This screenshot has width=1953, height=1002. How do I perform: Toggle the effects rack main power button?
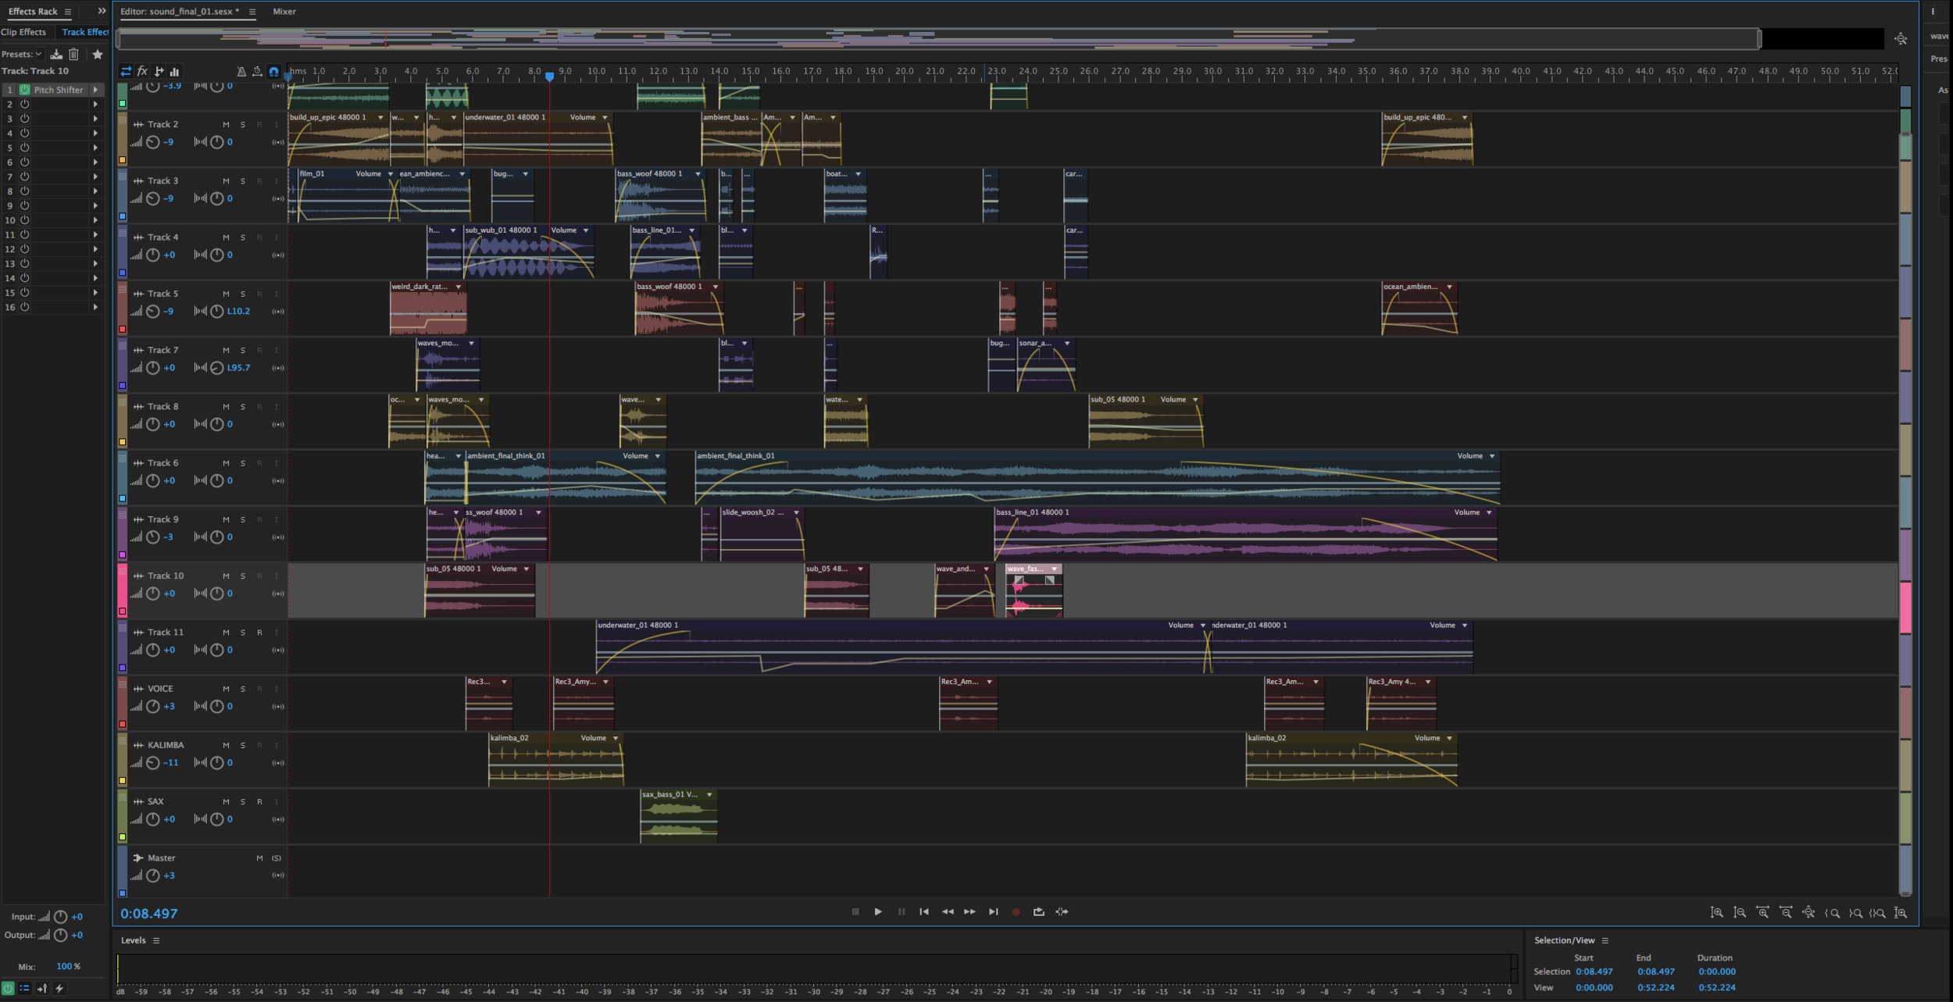pos(8,988)
